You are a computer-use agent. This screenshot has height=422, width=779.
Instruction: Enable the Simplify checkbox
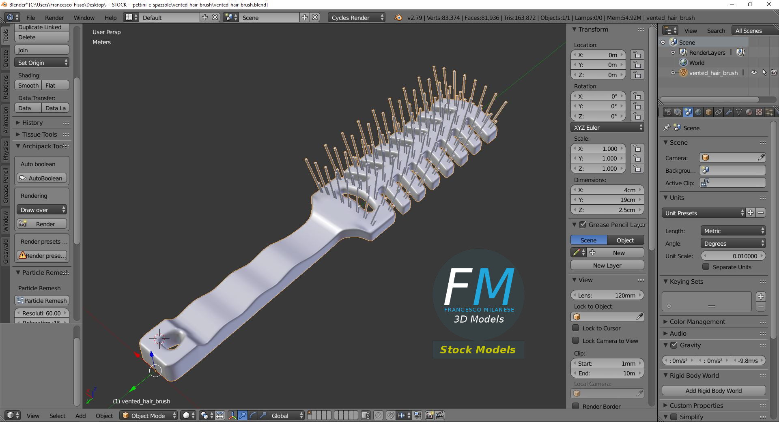click(x=674, y=417)
